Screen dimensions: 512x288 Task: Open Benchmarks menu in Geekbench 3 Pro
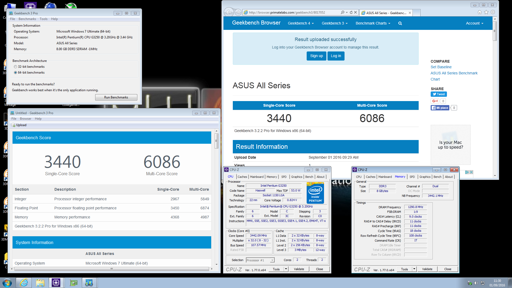[27, 19]
